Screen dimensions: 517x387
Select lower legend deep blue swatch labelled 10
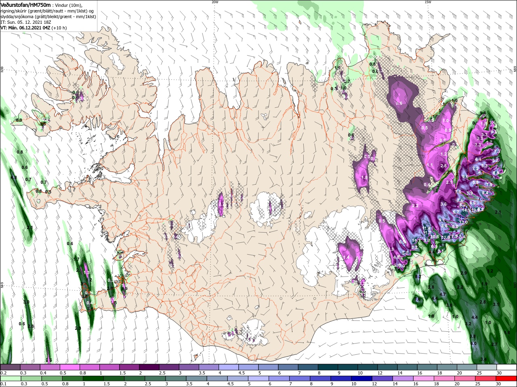tap(362, 379)
